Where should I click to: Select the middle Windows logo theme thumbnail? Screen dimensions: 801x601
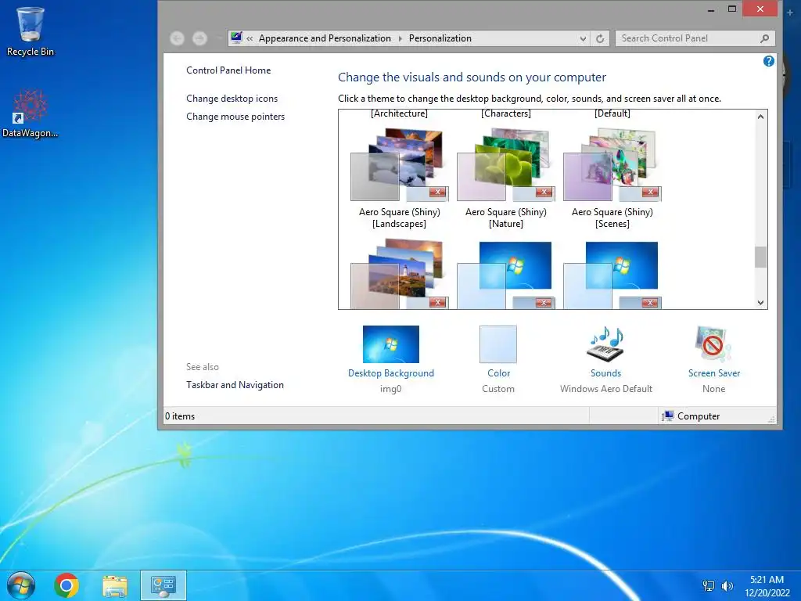click(x=506, y=275)
